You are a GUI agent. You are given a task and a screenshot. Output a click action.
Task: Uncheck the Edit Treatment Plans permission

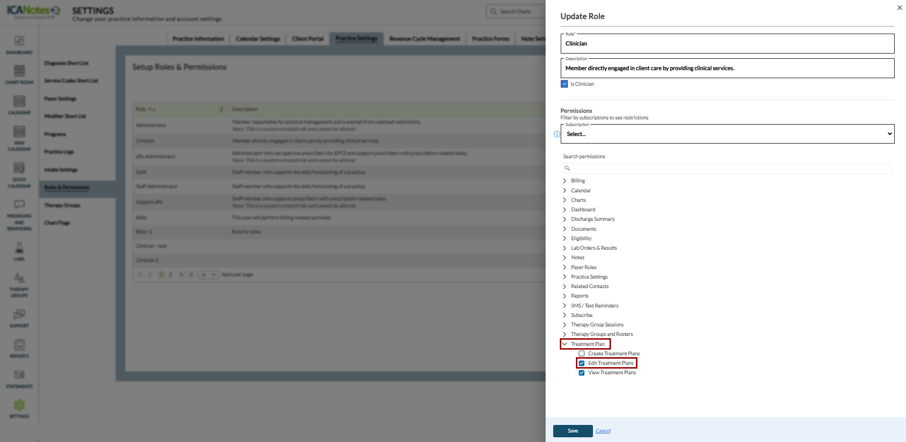(582, 363)
